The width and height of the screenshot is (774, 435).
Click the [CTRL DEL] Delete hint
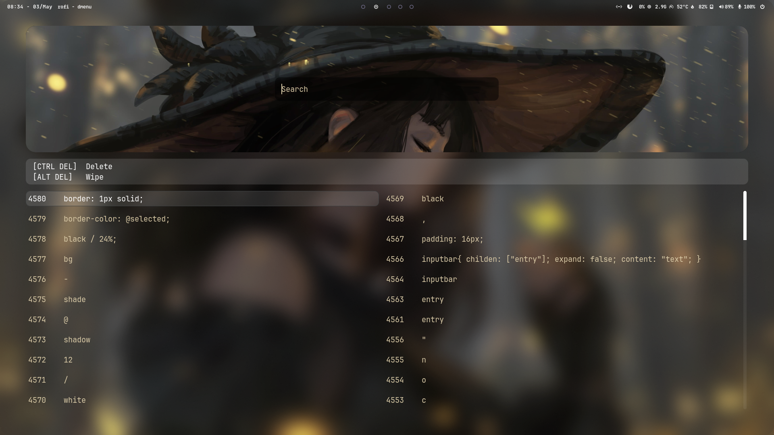pyautogui.click(x=73, y=167)
